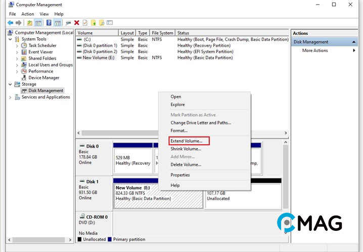Select Disk Management in the tree

point(46,91)
